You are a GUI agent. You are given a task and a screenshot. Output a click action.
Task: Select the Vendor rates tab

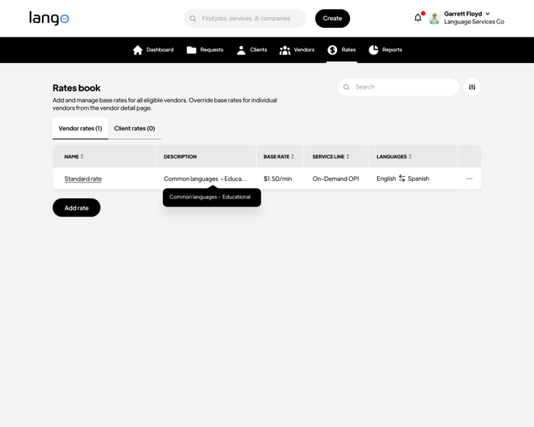coord(80,128)
